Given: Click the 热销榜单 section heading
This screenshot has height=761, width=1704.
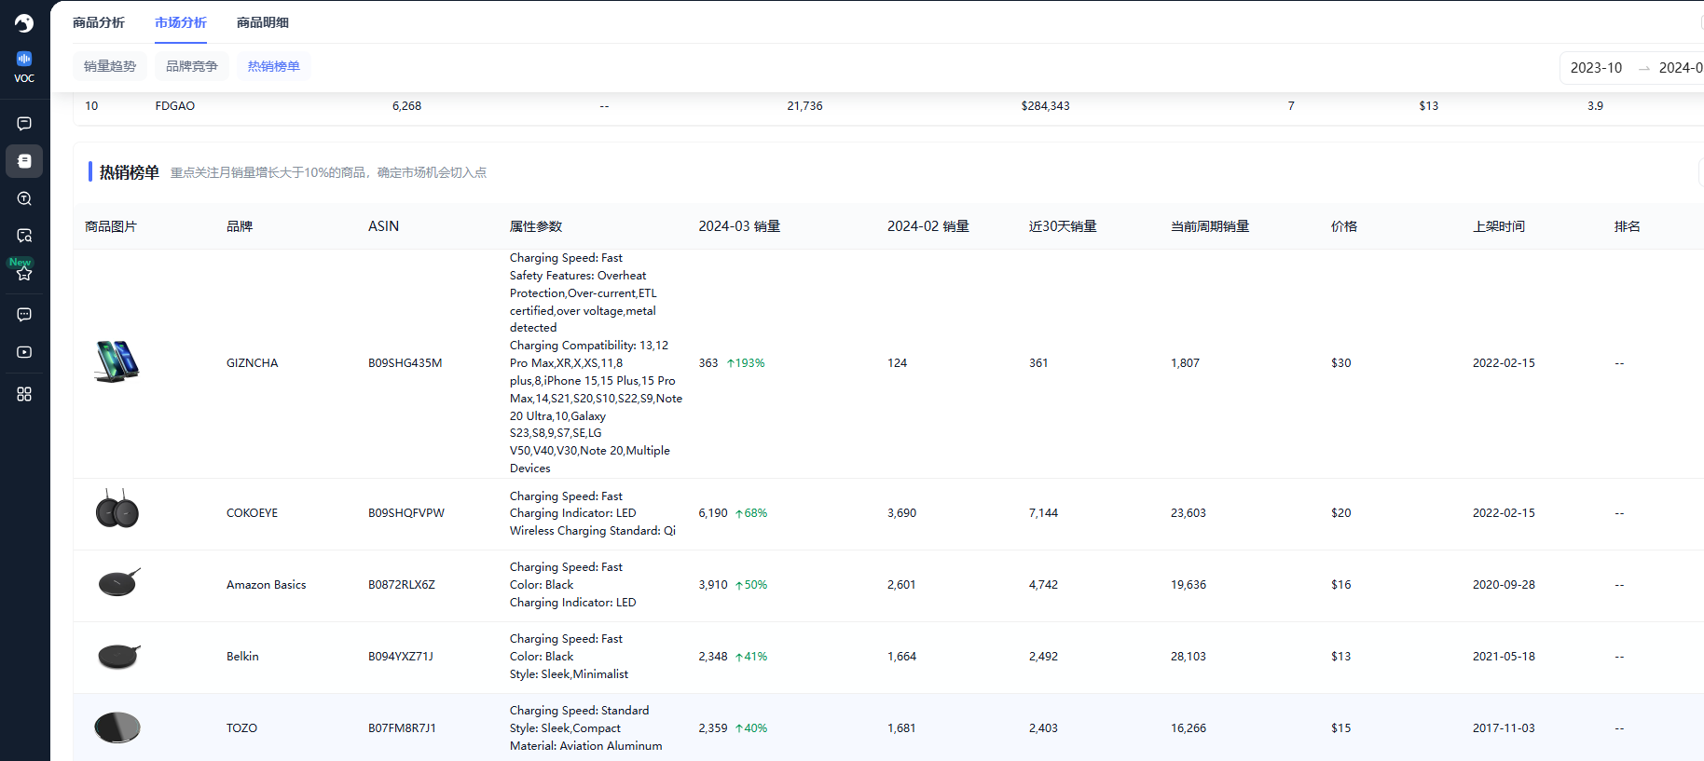Looking at the screenshot, I should coord(130,172).
